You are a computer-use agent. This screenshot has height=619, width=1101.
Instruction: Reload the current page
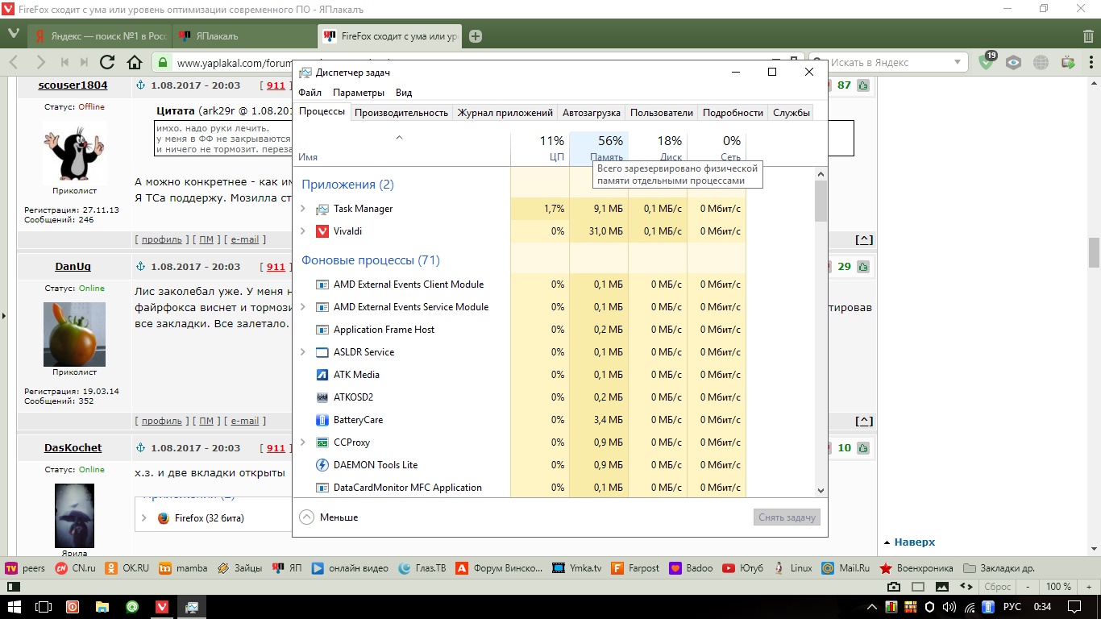click(x=107, y=62)
